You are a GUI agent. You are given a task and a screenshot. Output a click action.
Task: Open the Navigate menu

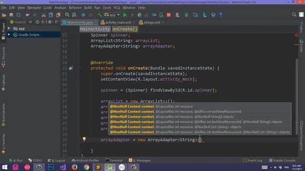point(34,8)
